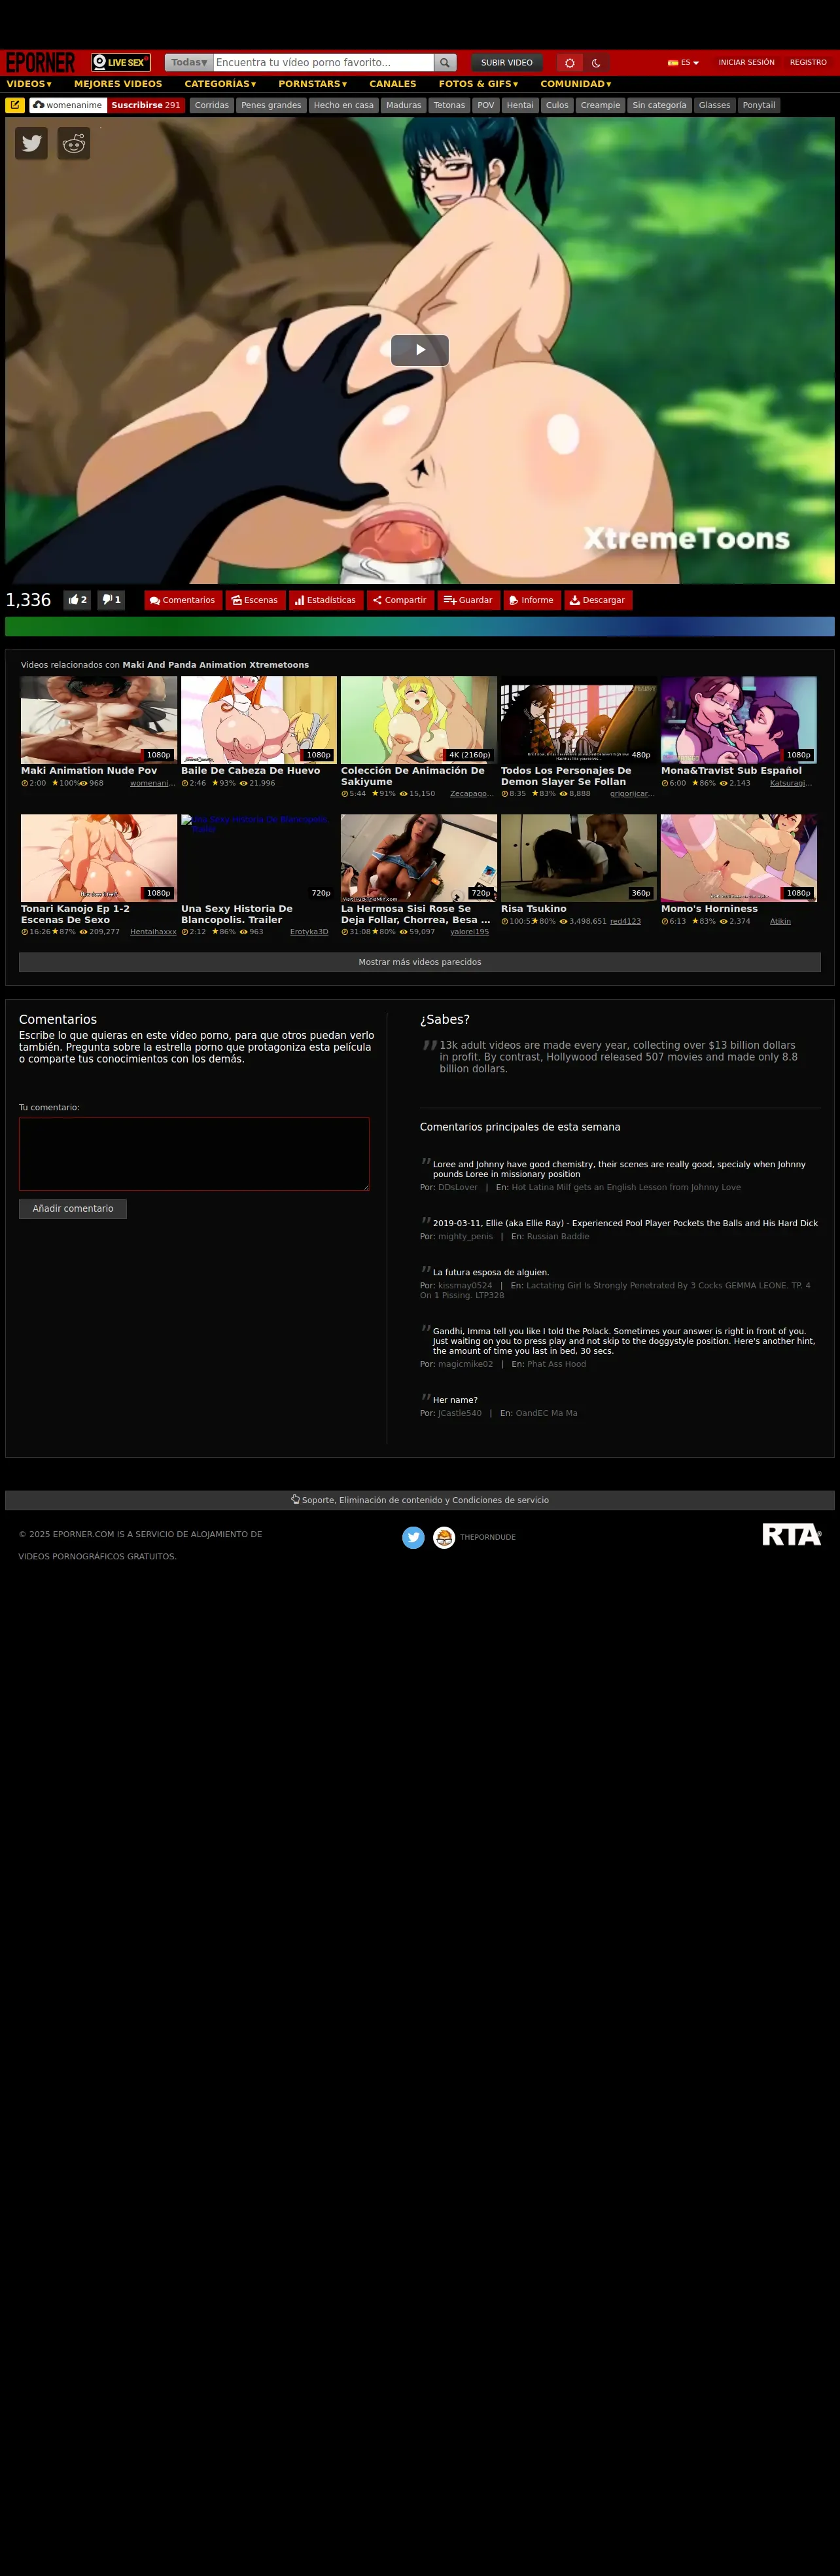Share via Reddit icon on the player

(74, 143)
